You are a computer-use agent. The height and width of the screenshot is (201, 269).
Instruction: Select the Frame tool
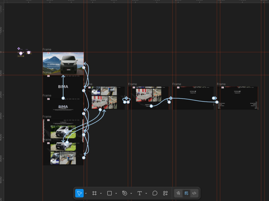click(94, 193)
